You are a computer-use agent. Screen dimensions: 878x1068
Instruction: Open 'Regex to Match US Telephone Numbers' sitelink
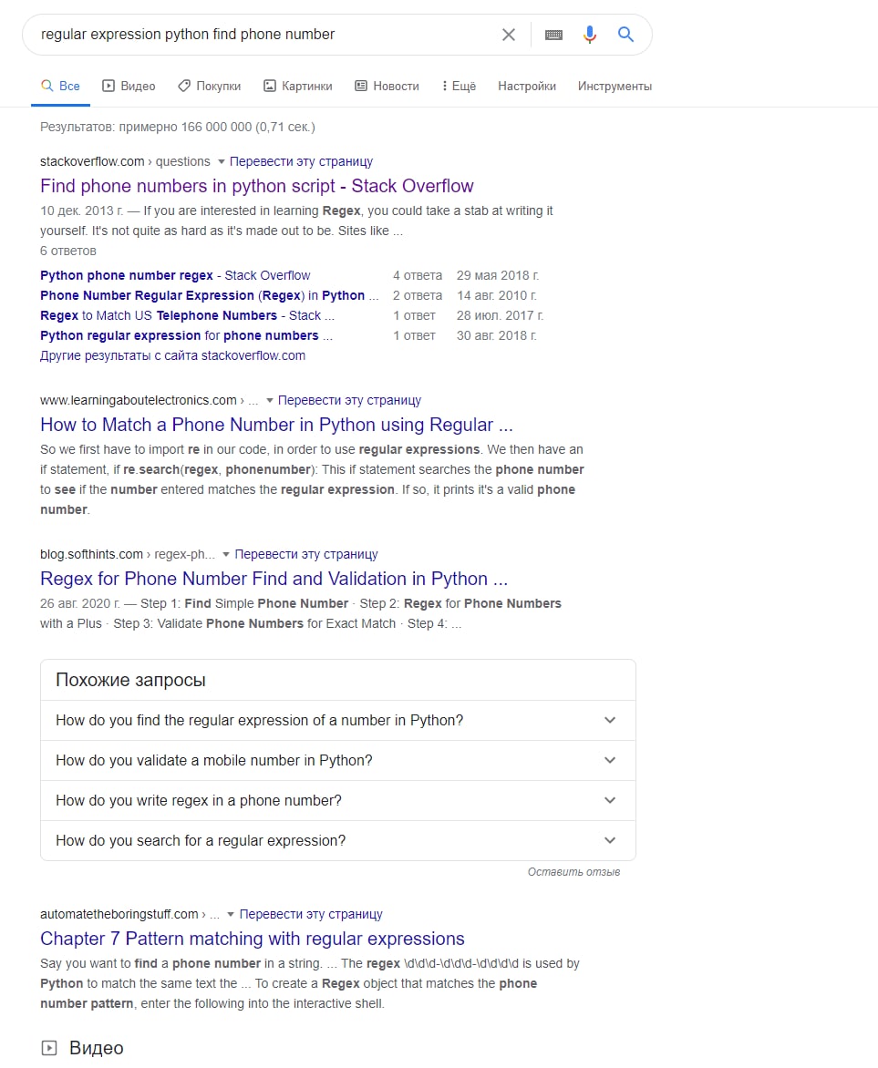(188, 315)
